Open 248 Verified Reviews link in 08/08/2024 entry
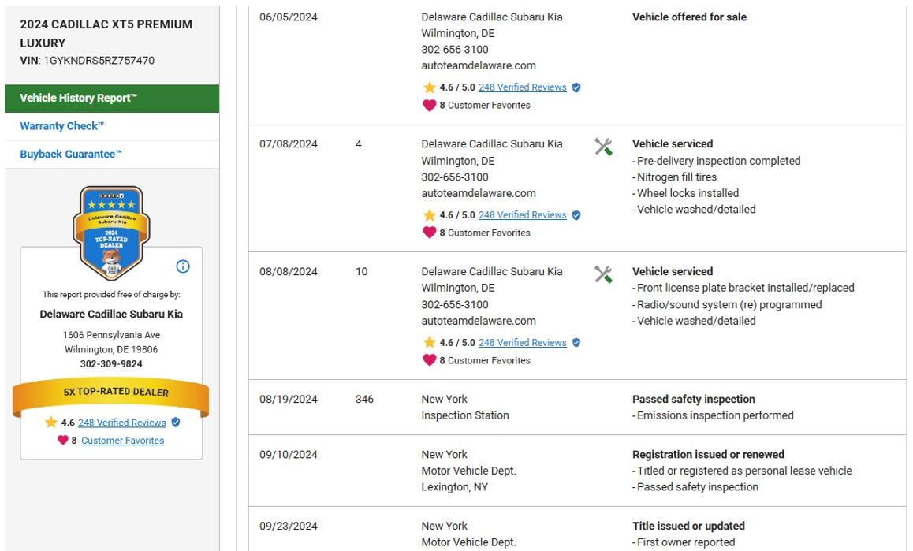Viewport: 913px width, 551px height. tap(522, 343)
